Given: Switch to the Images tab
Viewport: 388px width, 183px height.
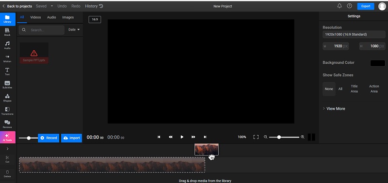Looking at the screenshot, I should tap(68, 17).
